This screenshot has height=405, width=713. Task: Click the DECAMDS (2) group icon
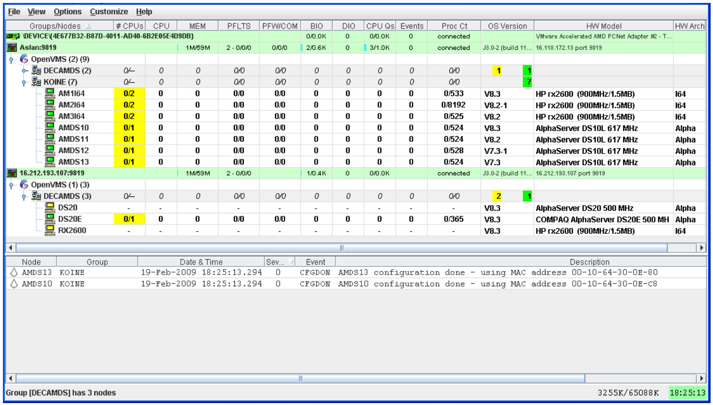[36, 70]
